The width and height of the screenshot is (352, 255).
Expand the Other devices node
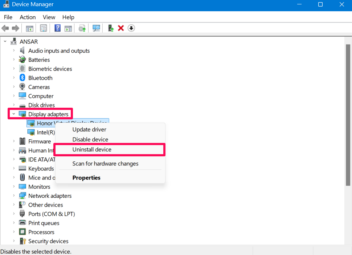click(14, 205)
